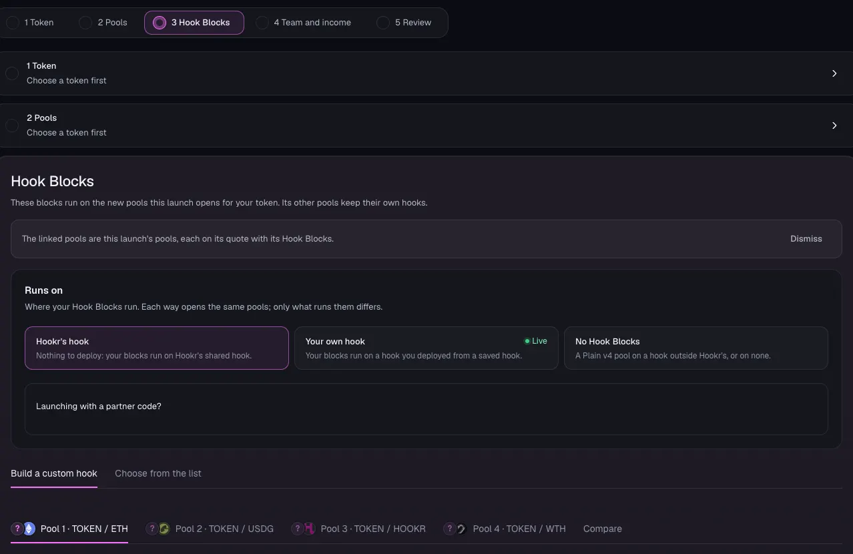Open the Compare view link
This screenshot has height=554, width=853.
pyautogui.click(x=603, y=529)
